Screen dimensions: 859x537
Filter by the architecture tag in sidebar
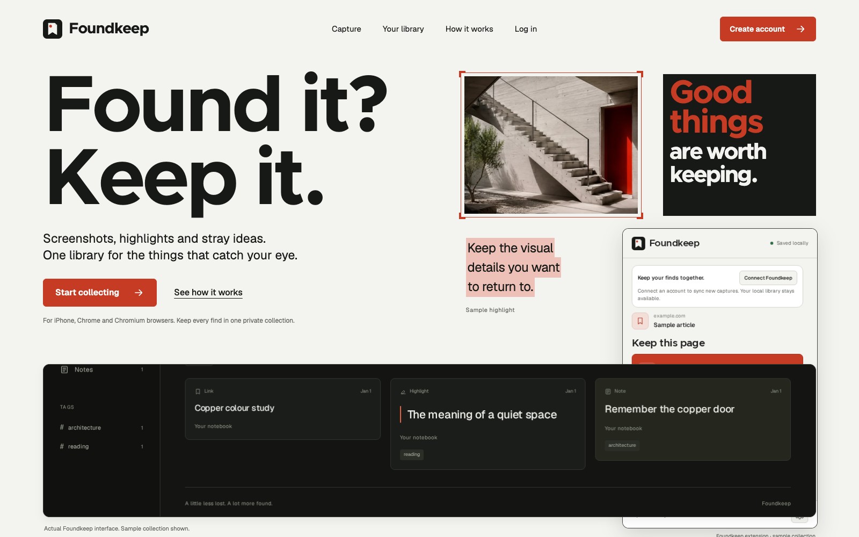pos(102,427)
